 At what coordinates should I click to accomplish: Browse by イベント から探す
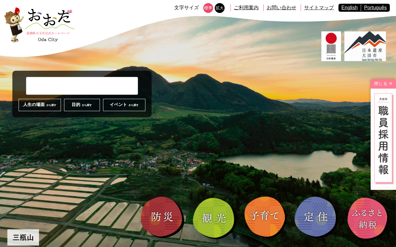point(124,105)
